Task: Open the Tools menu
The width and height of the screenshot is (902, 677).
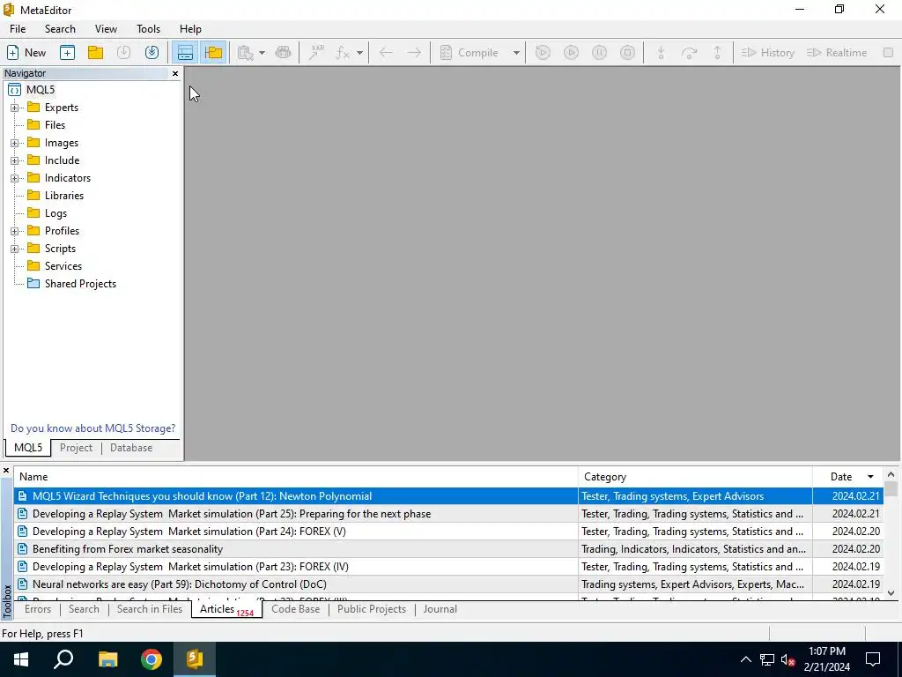Action: [148, 29]
